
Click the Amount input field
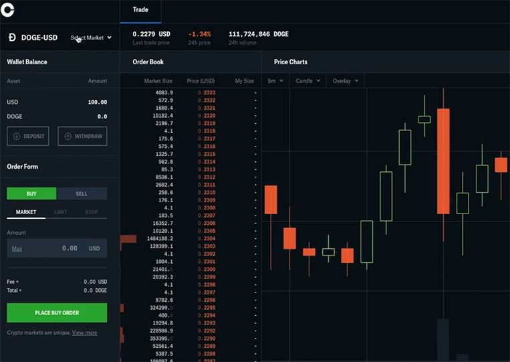point(57,248)
